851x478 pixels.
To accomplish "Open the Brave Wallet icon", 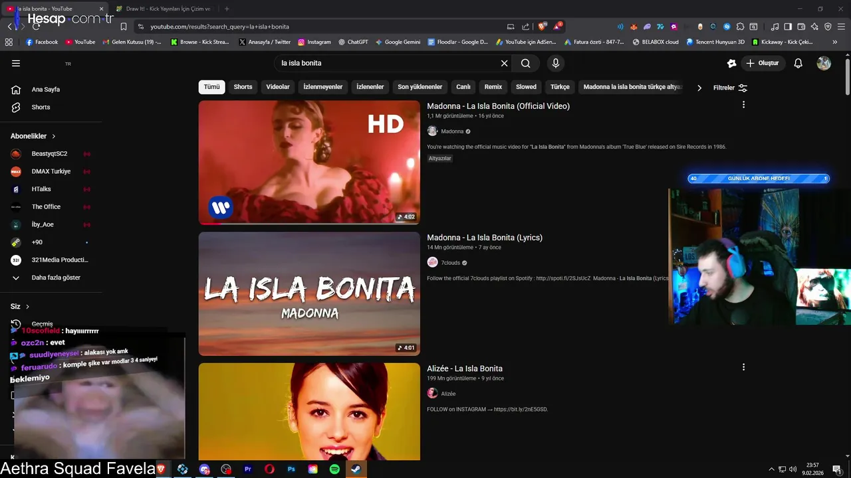I will click(801, 27).
